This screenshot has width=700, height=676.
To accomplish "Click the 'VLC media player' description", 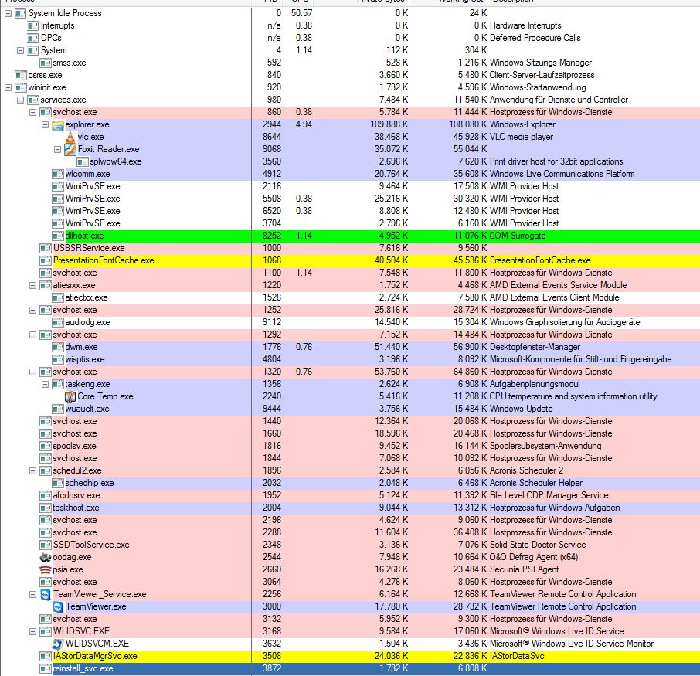I will [x=521, y=137].
